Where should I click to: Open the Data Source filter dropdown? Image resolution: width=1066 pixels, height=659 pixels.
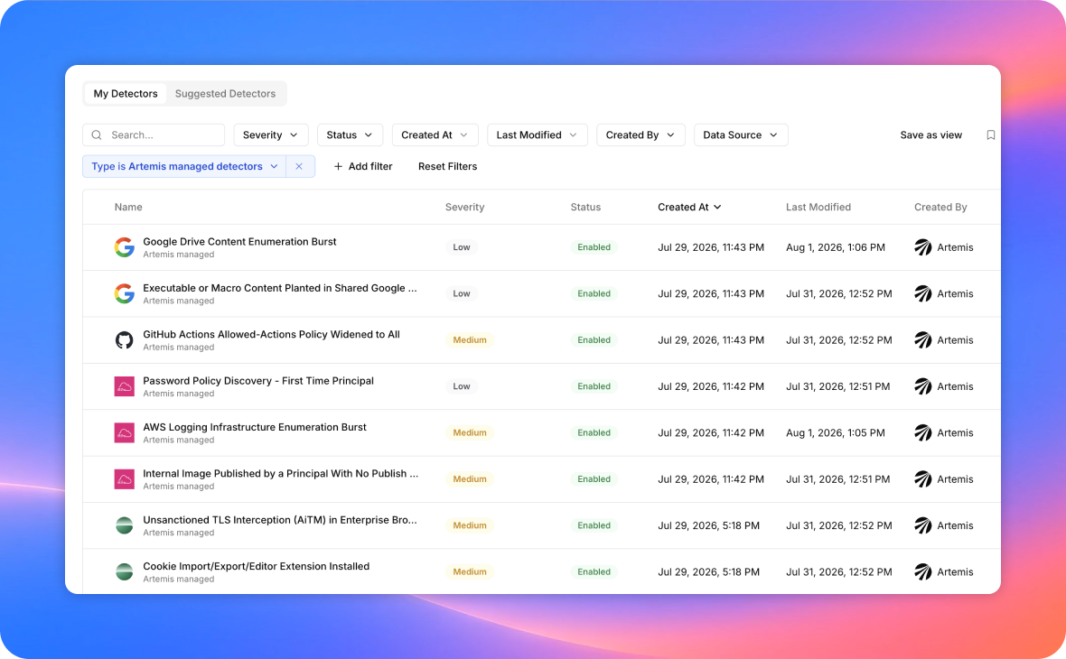[741, 135]
